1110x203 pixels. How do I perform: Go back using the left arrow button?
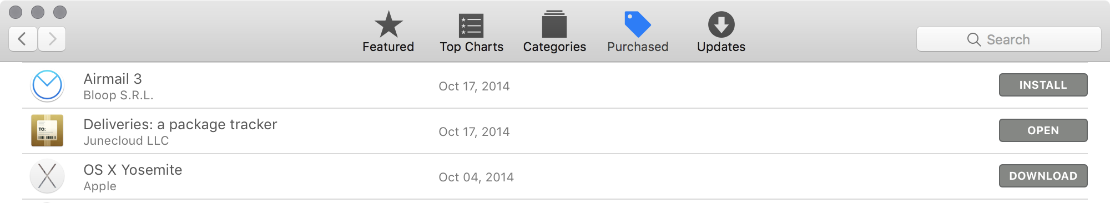(x=23, y=39)
